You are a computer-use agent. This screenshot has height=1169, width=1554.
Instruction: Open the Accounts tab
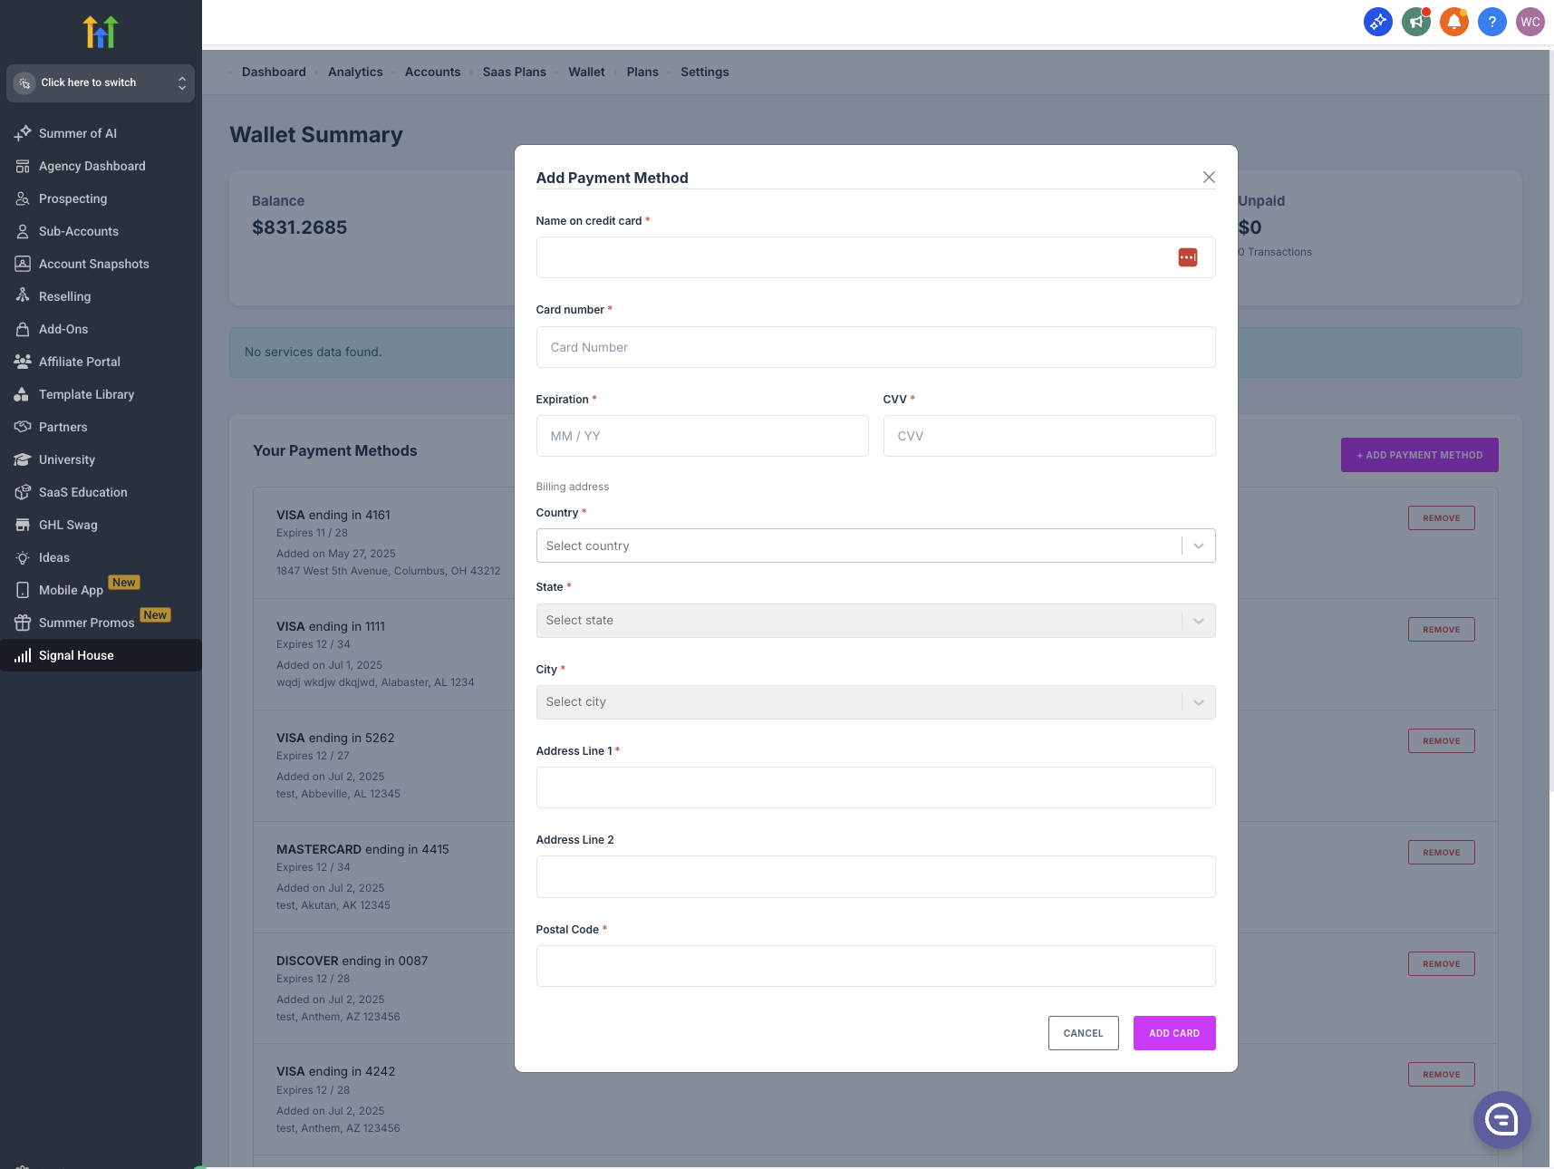432,72
